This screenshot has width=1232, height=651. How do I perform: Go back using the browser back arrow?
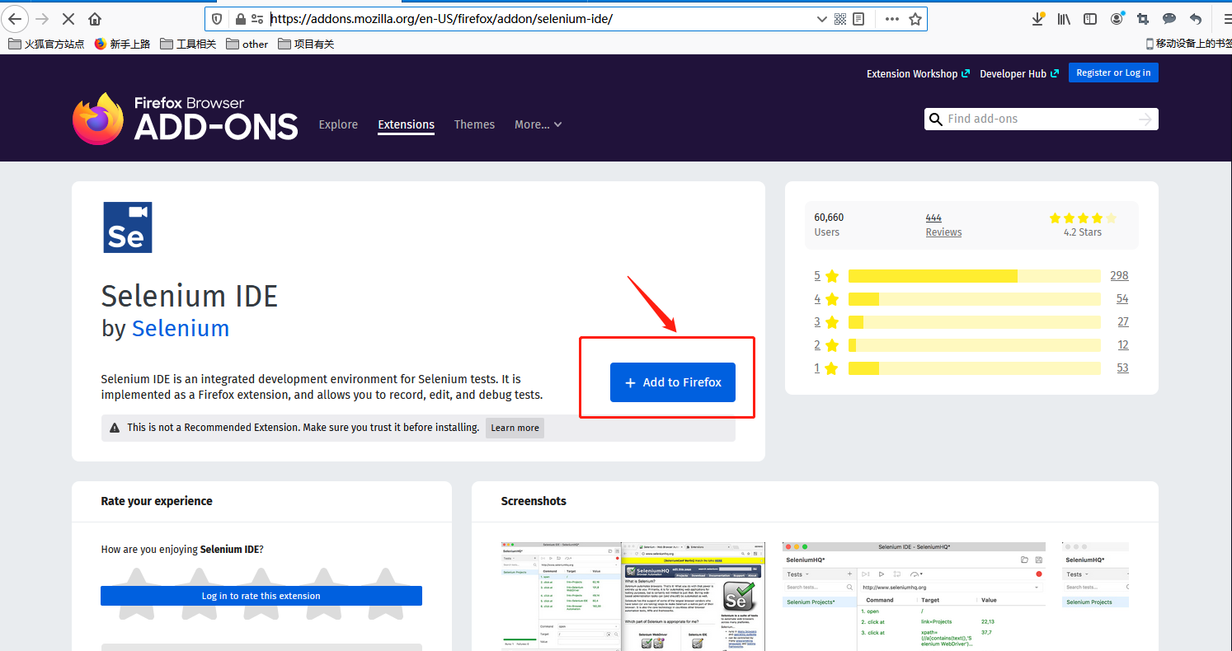16,18
